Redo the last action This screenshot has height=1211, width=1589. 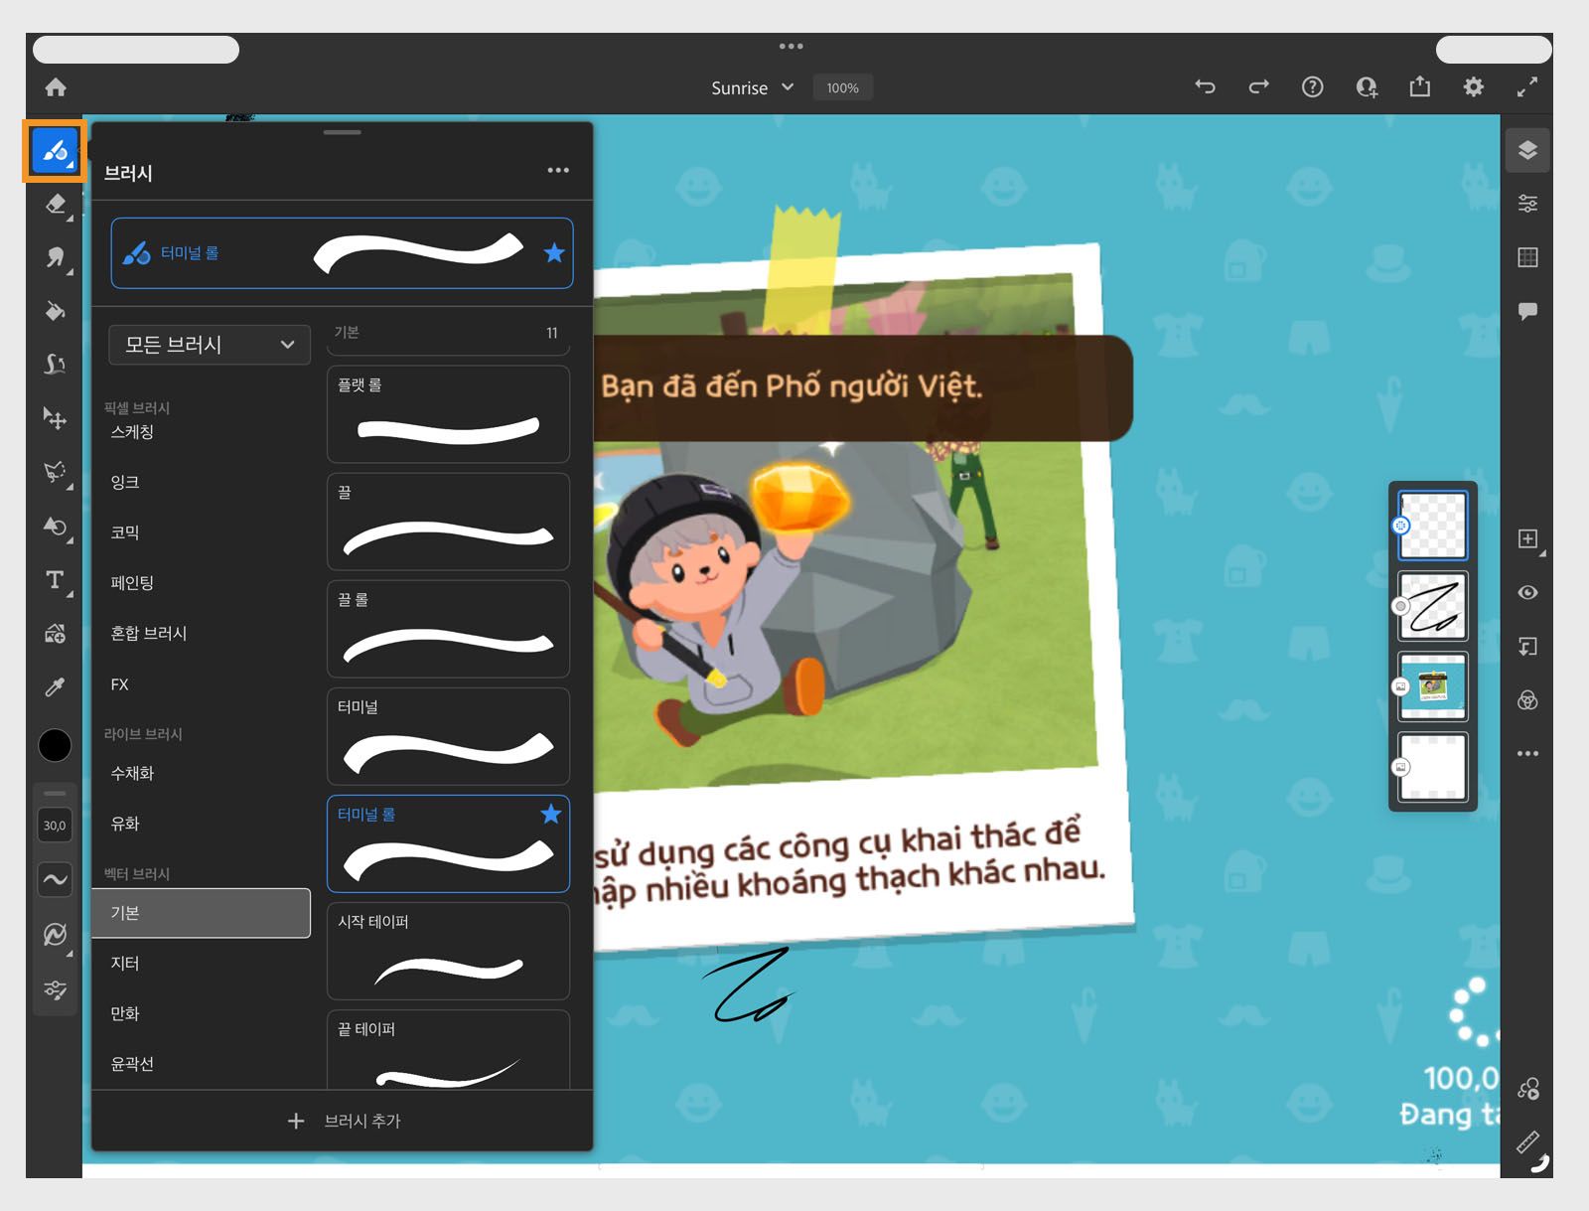(x=1258, y=87)
